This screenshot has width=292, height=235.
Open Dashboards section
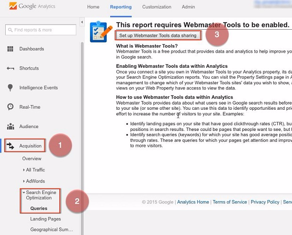[32, 49]
